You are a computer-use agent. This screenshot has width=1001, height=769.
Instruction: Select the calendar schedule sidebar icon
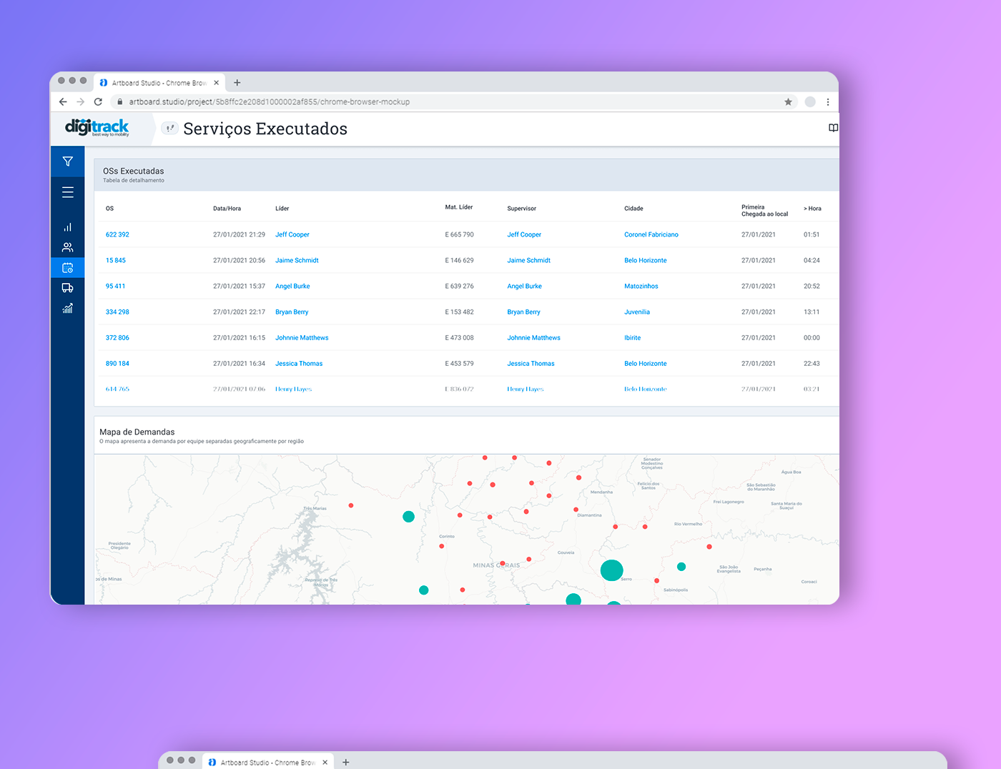[x=67, y=267]
